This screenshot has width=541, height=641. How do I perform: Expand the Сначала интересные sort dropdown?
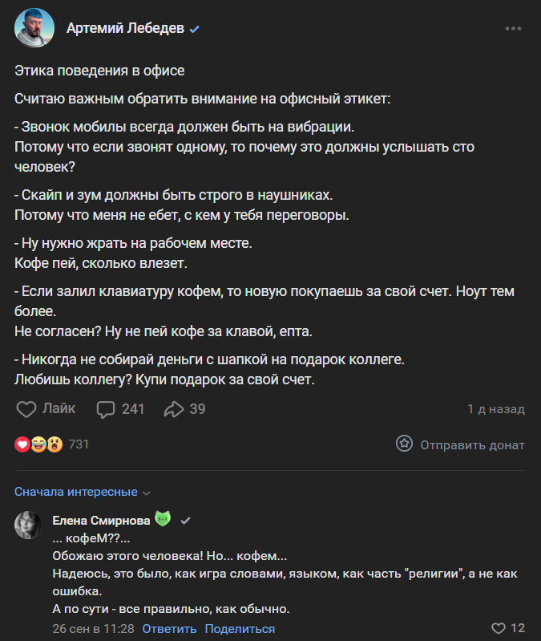tap(82, 492)
